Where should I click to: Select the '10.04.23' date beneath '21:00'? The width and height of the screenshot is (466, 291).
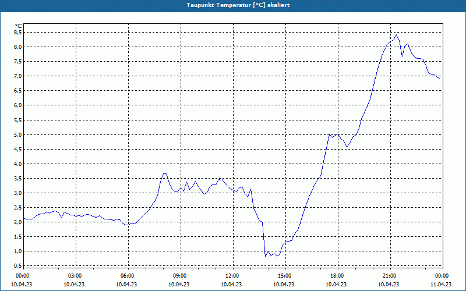tap(389, 285)
